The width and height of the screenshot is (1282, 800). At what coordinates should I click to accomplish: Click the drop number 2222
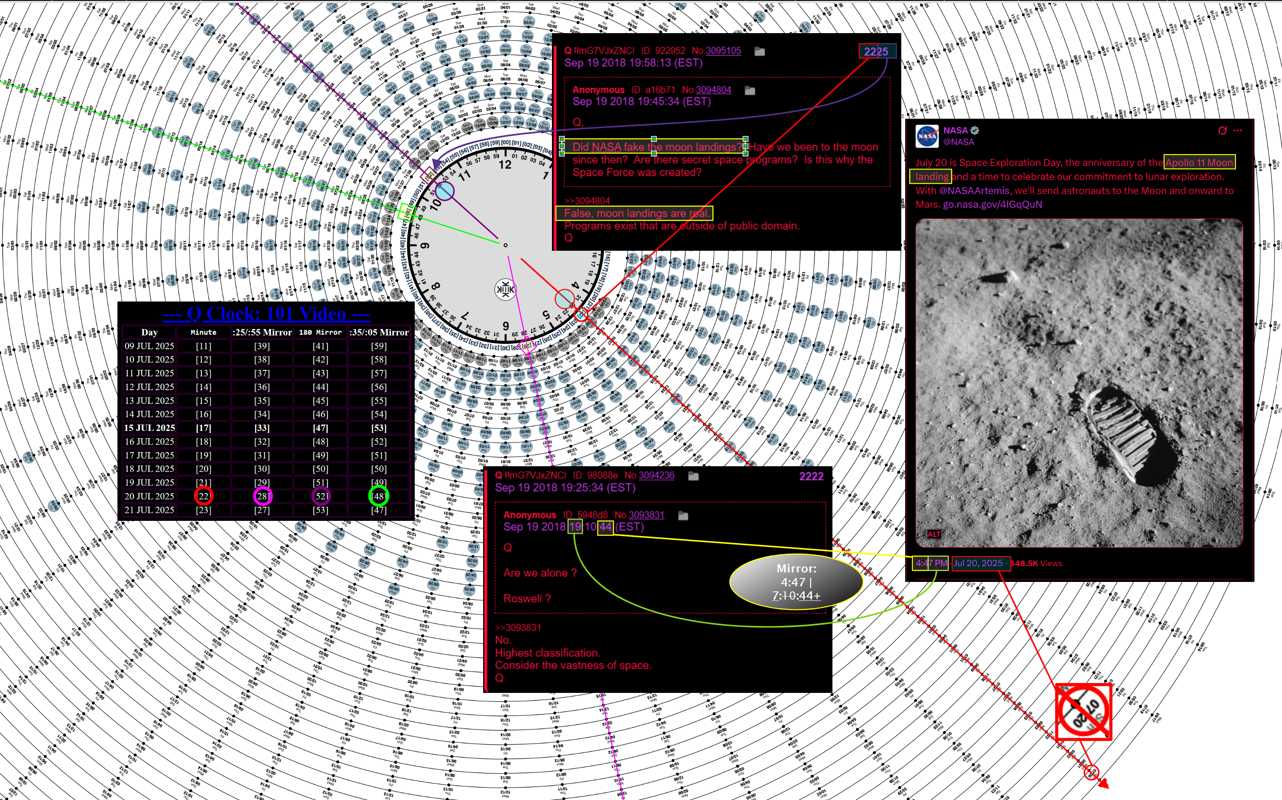tap(811, 476)
